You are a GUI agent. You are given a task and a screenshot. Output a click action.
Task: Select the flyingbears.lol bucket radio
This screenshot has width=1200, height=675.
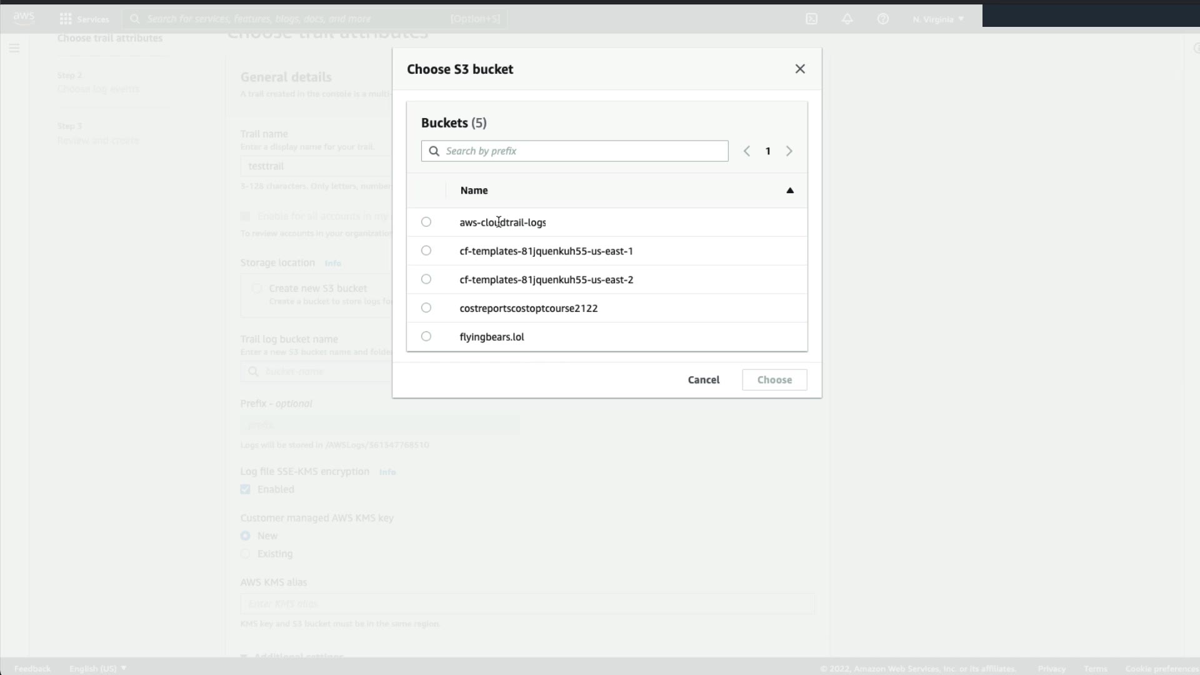[x=426, y=336]
